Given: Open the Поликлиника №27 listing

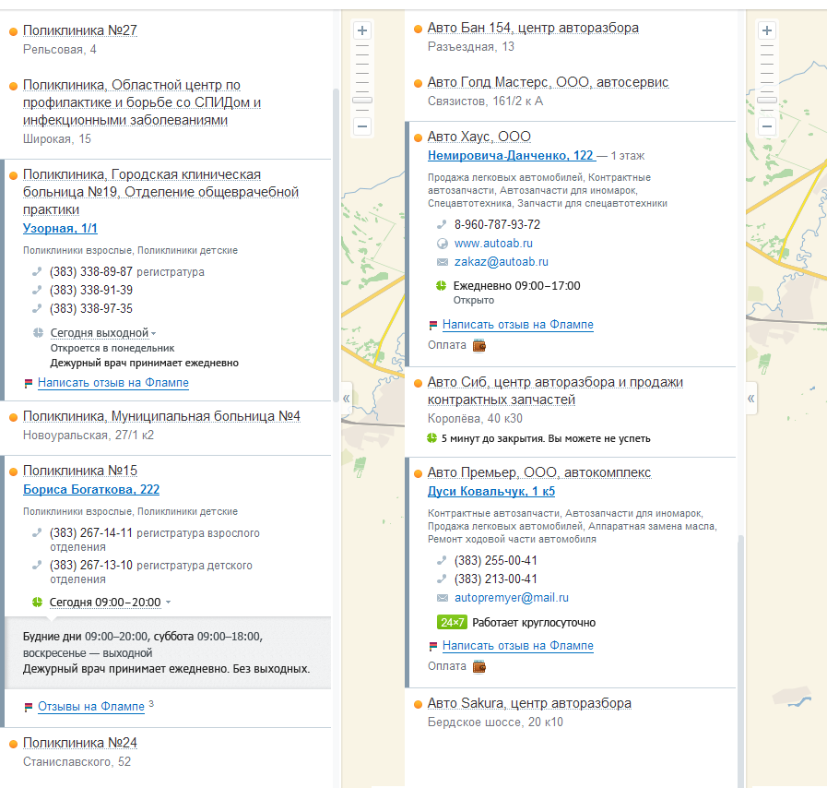Looking at the screenshot, I should [x=80, y=30].
